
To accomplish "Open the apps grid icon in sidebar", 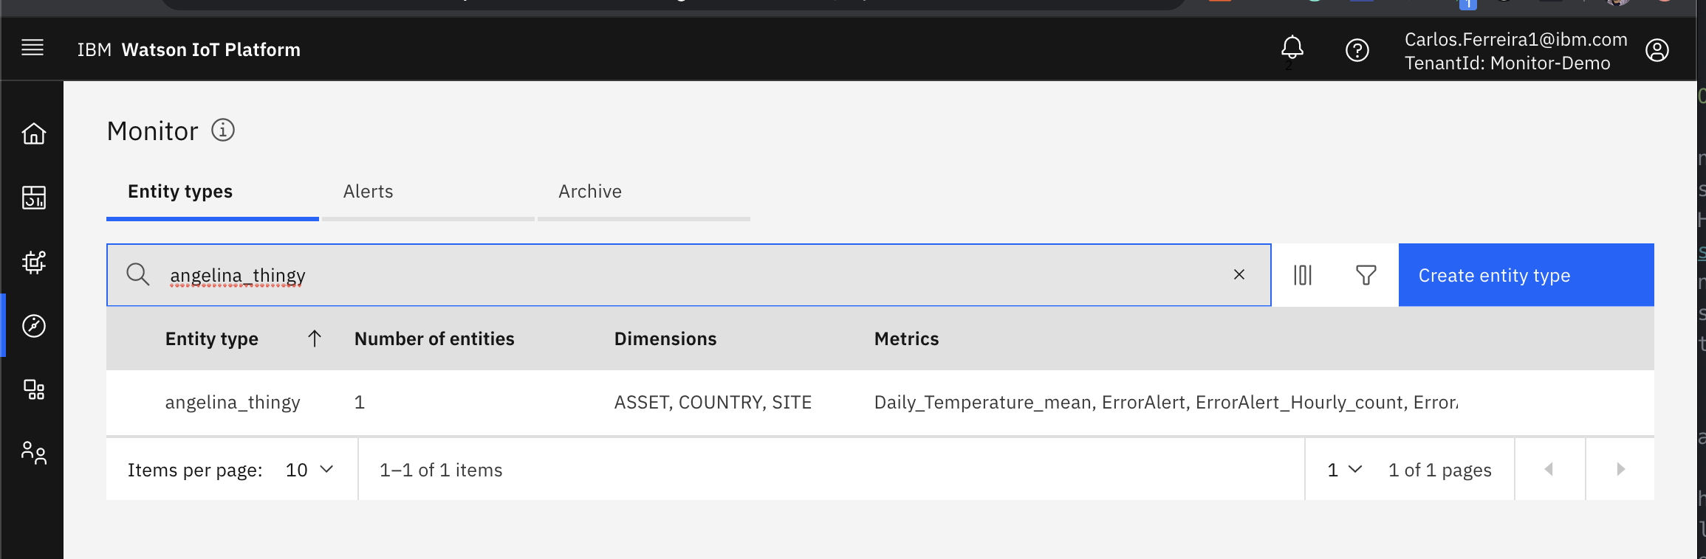I will 34,389.
